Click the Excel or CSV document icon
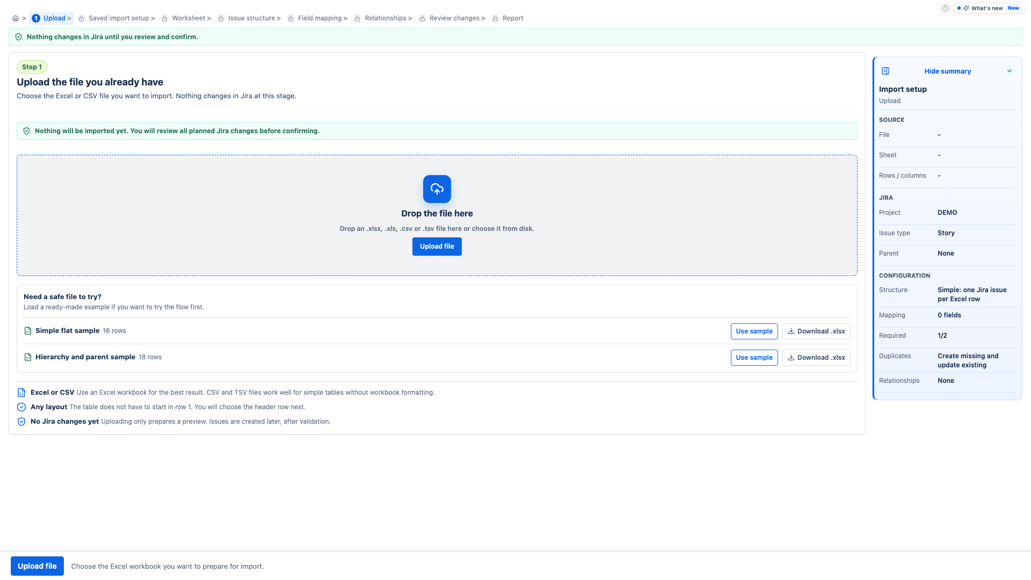1031x580 pixels. (21, 393)
